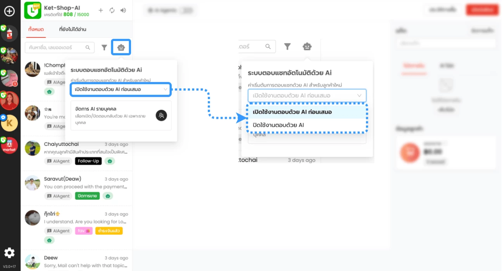
Task: Click the chat filter funnel icon
Action: (x=104, y=48)
